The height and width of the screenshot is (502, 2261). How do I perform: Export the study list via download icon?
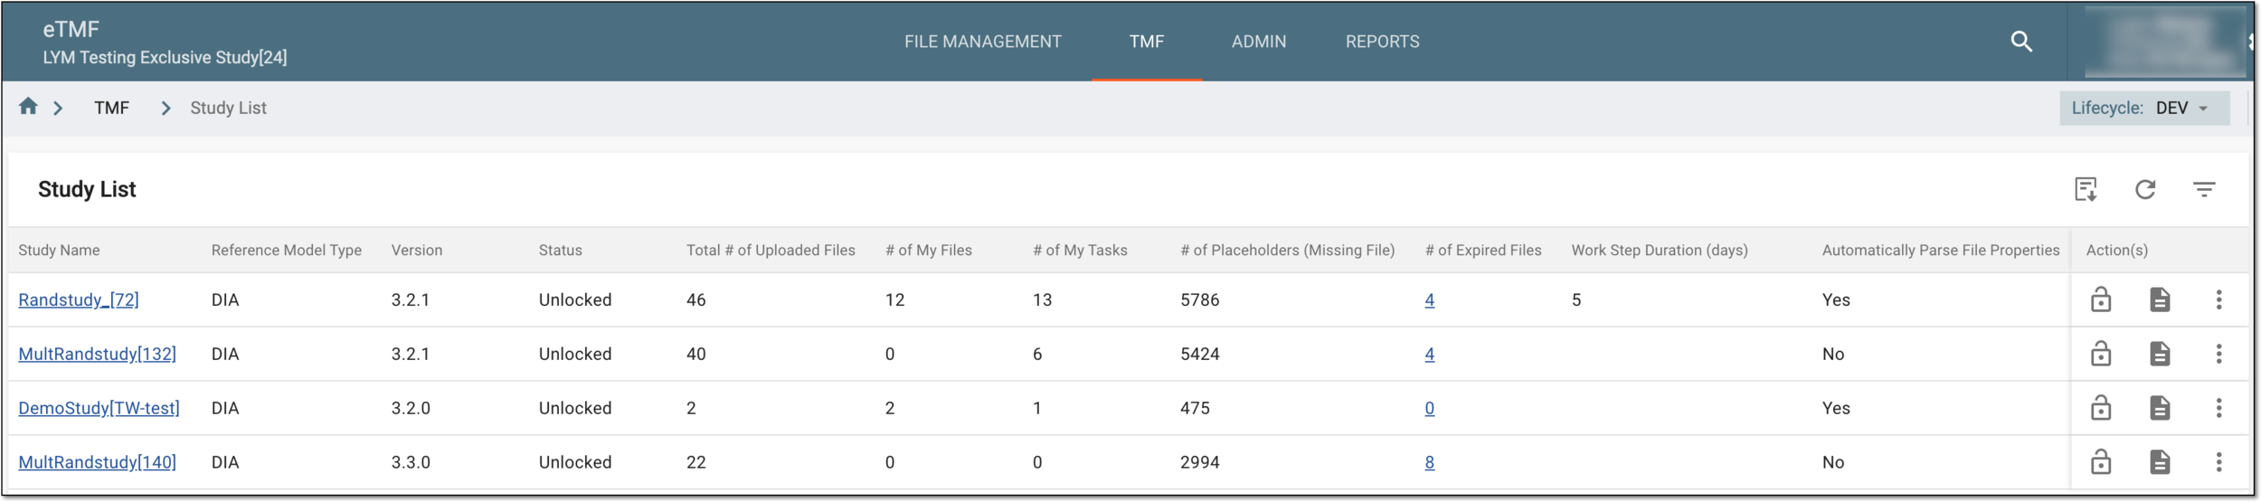point(2086,190)
